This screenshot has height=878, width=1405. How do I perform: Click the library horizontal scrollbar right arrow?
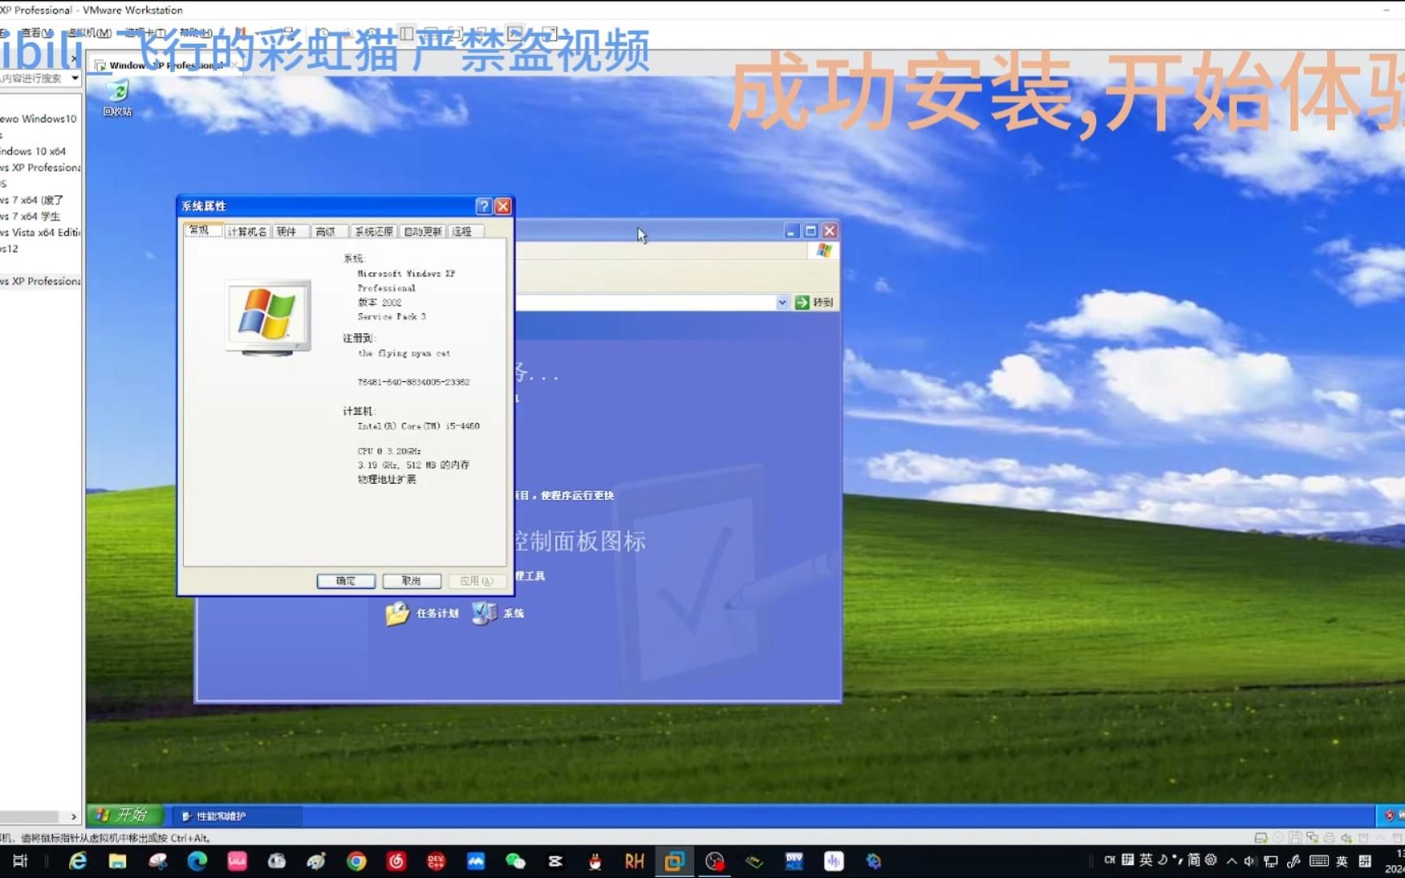[73, 817]
